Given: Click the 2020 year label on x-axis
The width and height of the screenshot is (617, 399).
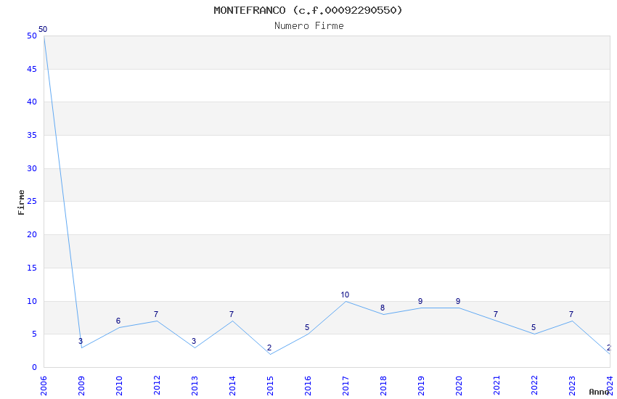Looking at the screenshot, I should pyautogui.click(x=459, y=386).
